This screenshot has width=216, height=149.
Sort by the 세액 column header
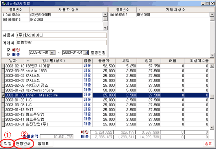click(126, 61)
